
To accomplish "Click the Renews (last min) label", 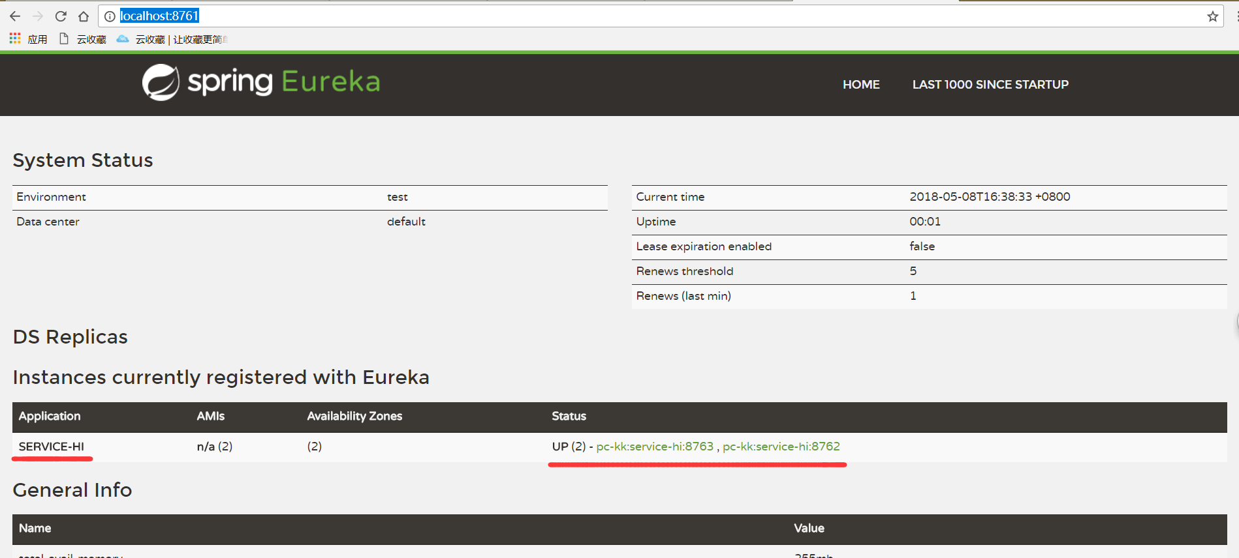I will tap(683, 296).
